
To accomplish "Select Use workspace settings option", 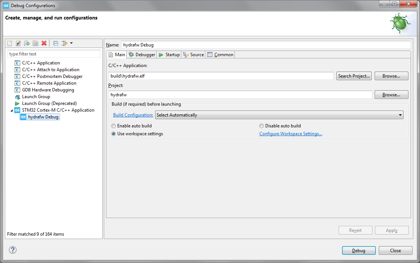I will (114, 133).
